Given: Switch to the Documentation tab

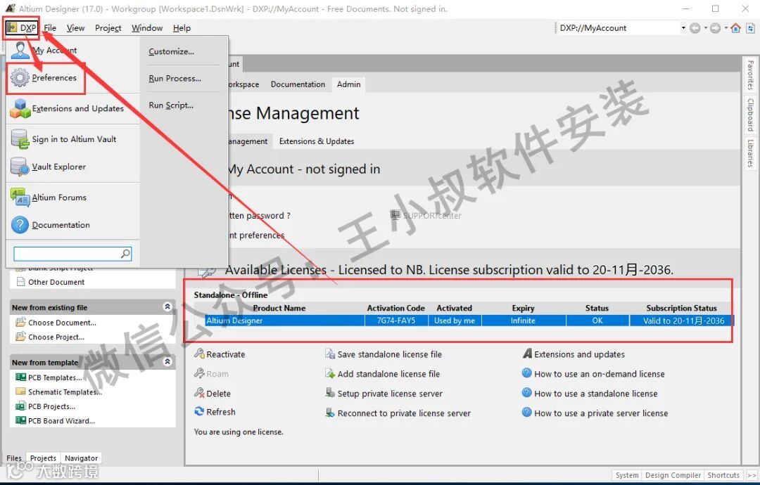Looking at the screenshot, I should point(298,84).
